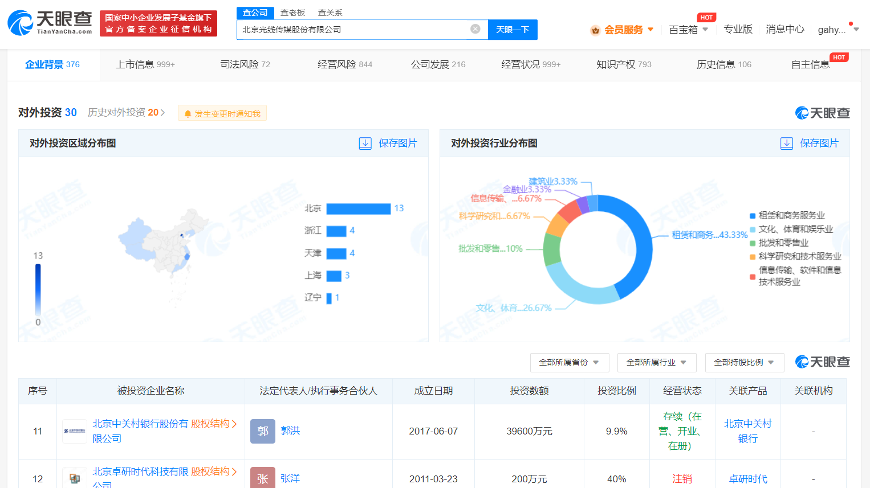Open legal representative 郭洪's profile link

tap(290, 431)
